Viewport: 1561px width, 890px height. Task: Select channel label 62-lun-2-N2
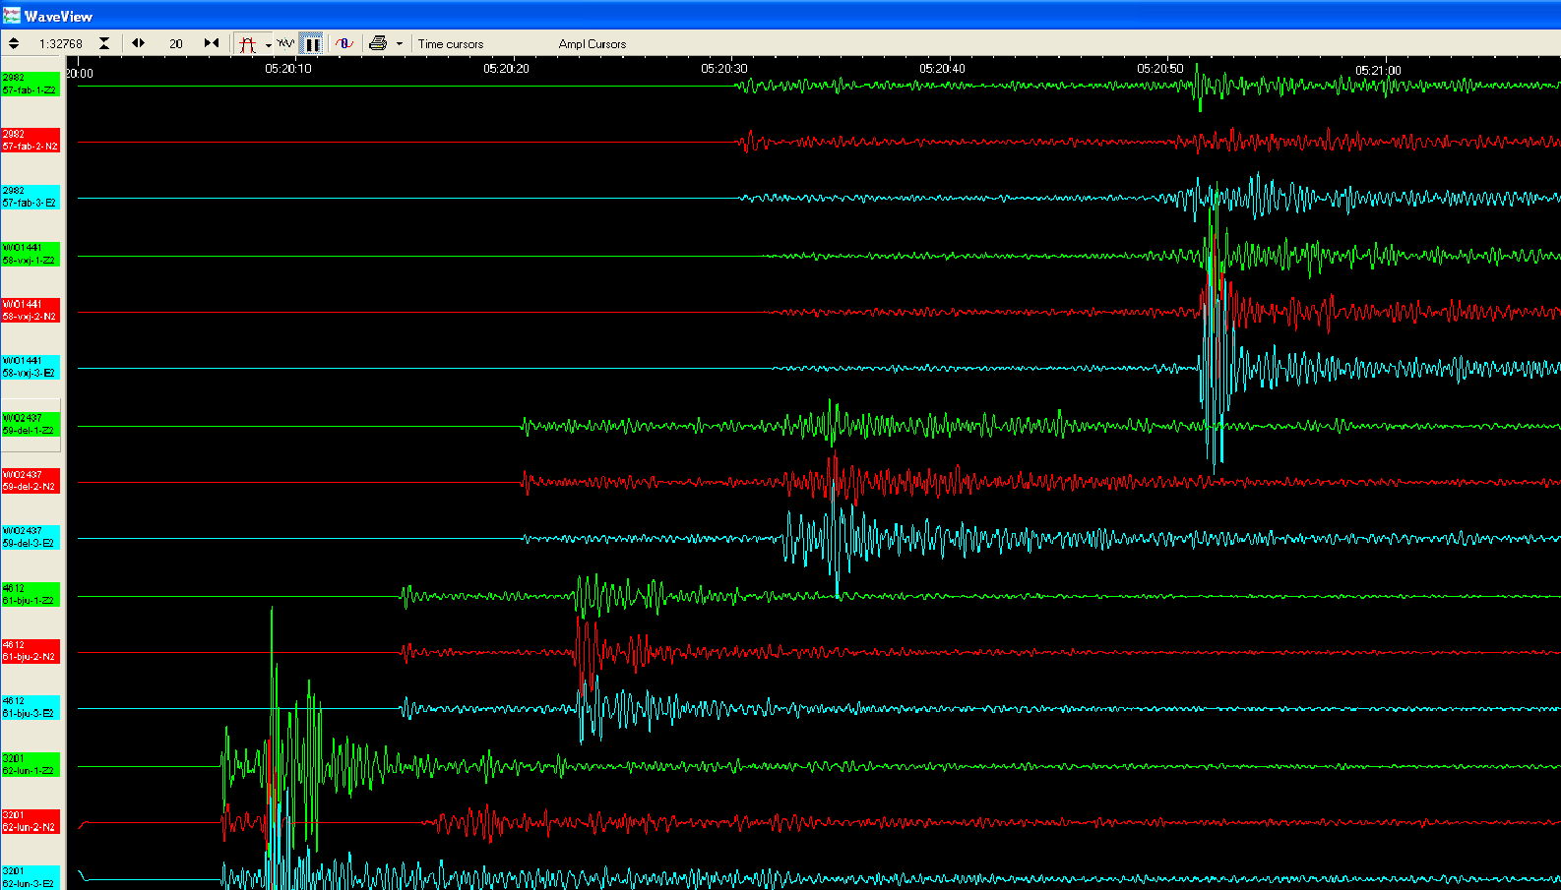(x=31, y=821)
